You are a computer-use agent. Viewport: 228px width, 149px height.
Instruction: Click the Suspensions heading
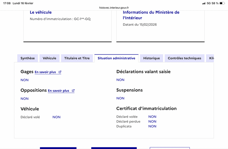[x=129, y=90]
